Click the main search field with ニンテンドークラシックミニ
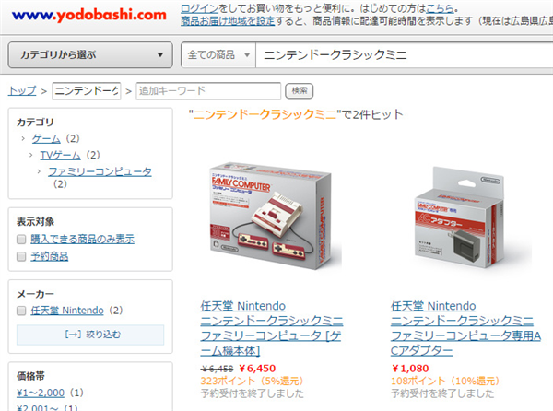This screenshot has height=411, width=553. (405, 54)
